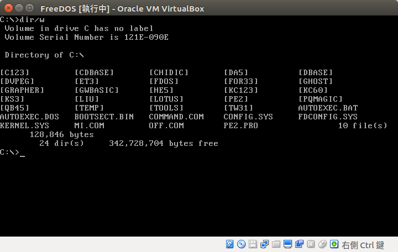
Task: Click the AUTOEXEC.DOS file name
Action: 29,117
